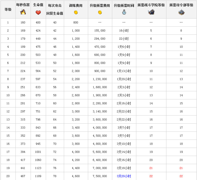Click the 800 training cost cell
Image resolution: width=197 pixels, height=180 pixels.
[76, 22]
